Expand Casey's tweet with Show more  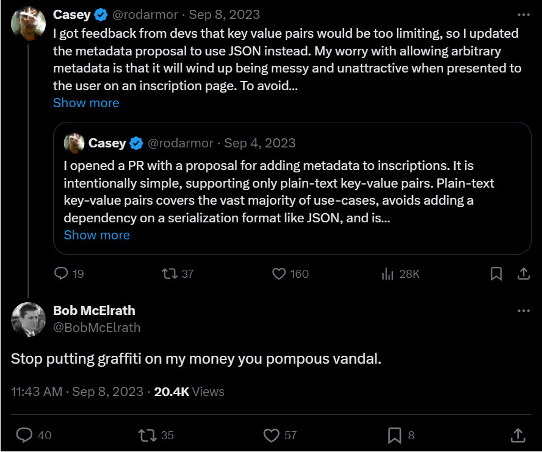86,103
